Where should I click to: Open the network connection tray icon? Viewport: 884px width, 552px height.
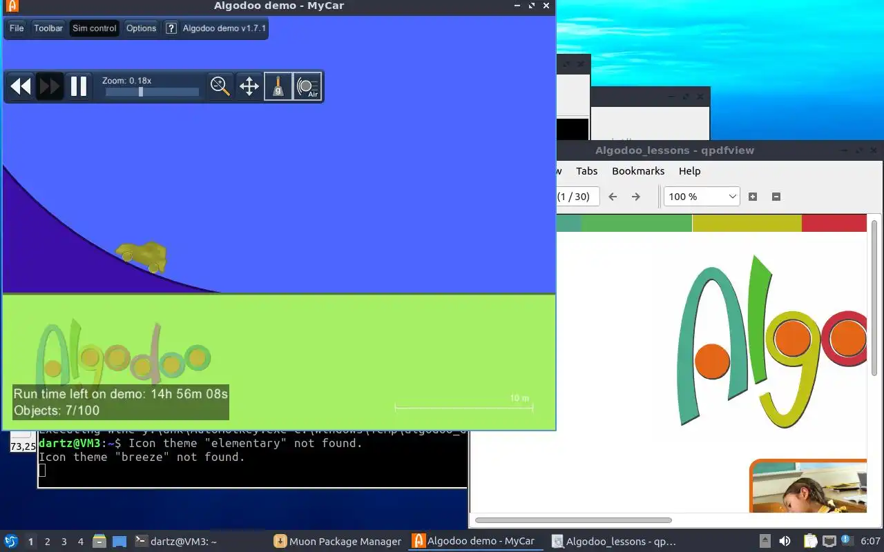829,542
